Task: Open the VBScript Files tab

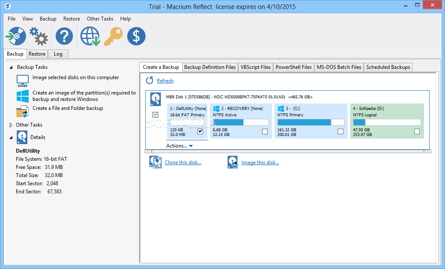Action: pyautogui.click(x=256, y=67)
